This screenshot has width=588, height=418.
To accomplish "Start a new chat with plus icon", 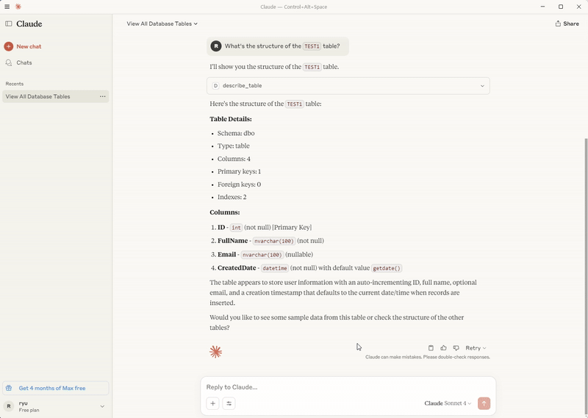I will click(9, 46).
